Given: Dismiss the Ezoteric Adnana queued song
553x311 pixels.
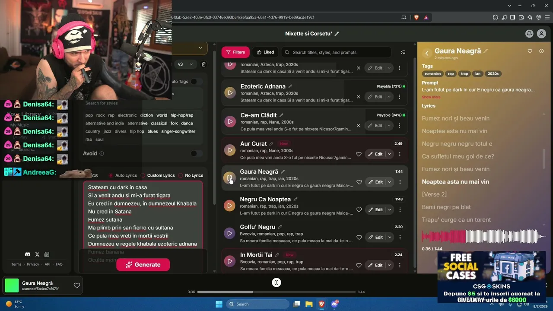Looking at the screenshot, I should [x=358, y=97].
